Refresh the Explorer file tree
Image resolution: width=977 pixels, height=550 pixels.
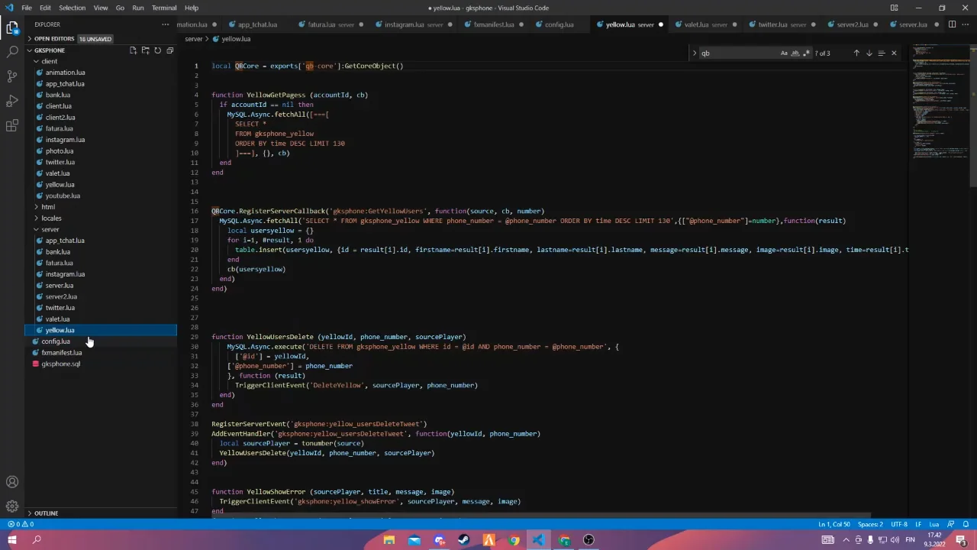[x=157, y=50]
